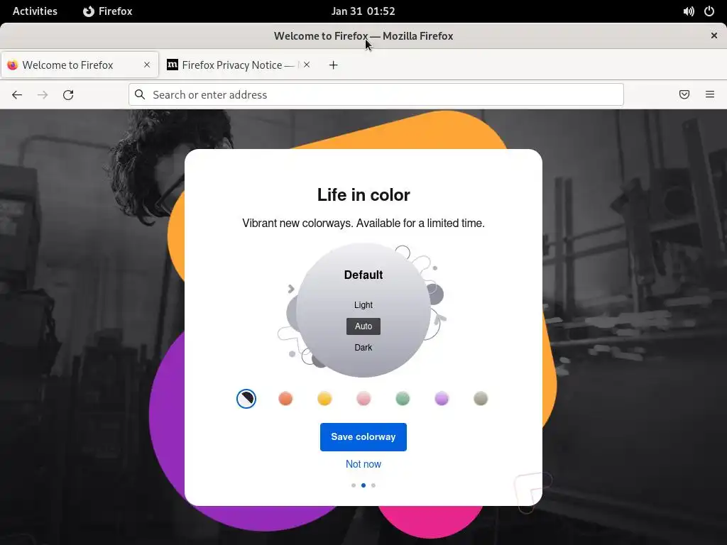This screenshot has width=727, height=545.
Task: Open the Firefox app menu in top bar
Action: 108,11
